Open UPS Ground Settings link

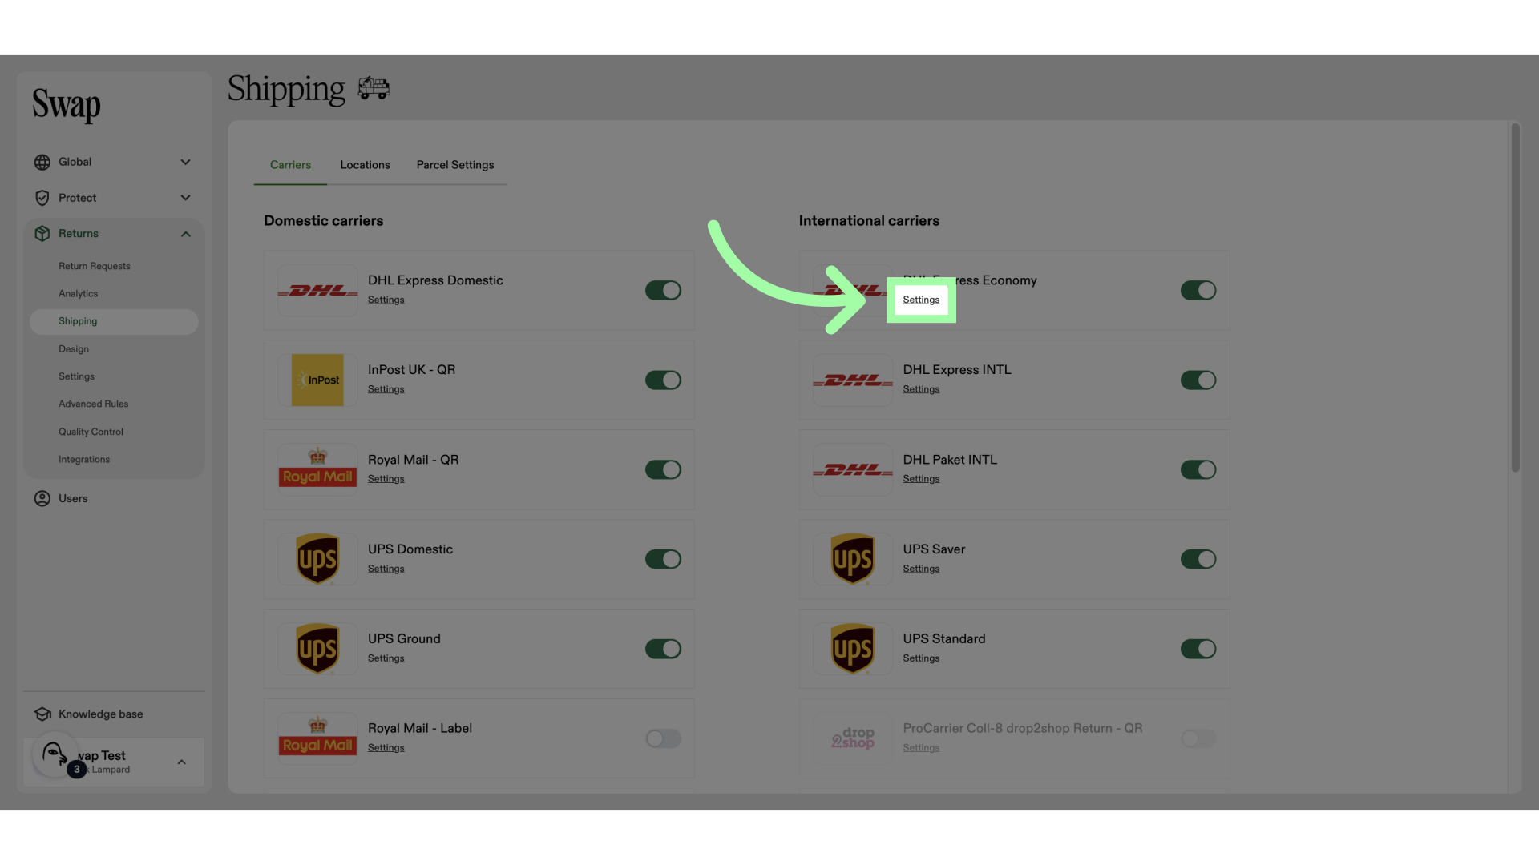[386, 658]
